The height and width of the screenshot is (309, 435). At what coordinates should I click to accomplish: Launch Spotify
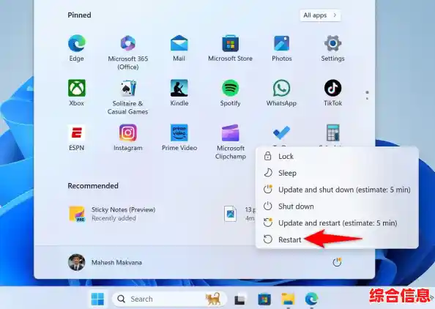[x=230, y=93]
